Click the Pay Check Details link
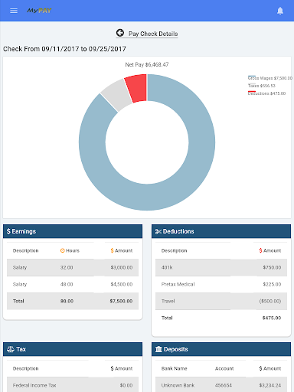The width and height of the screenshot is (294, 392). click(153, 34)
